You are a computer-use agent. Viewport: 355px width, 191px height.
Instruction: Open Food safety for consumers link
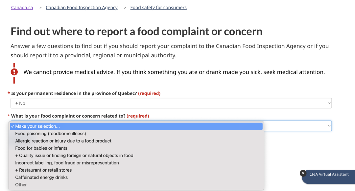click(158, 8)
